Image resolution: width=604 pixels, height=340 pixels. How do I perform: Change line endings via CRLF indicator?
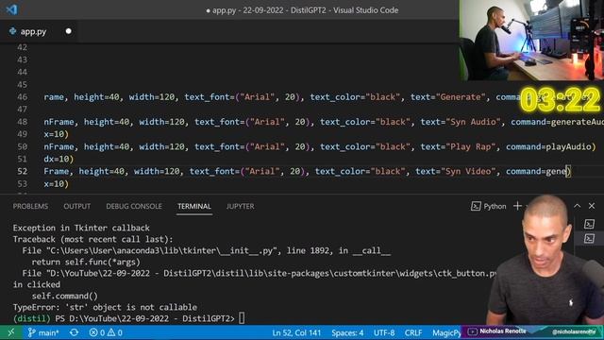point(413,332)
